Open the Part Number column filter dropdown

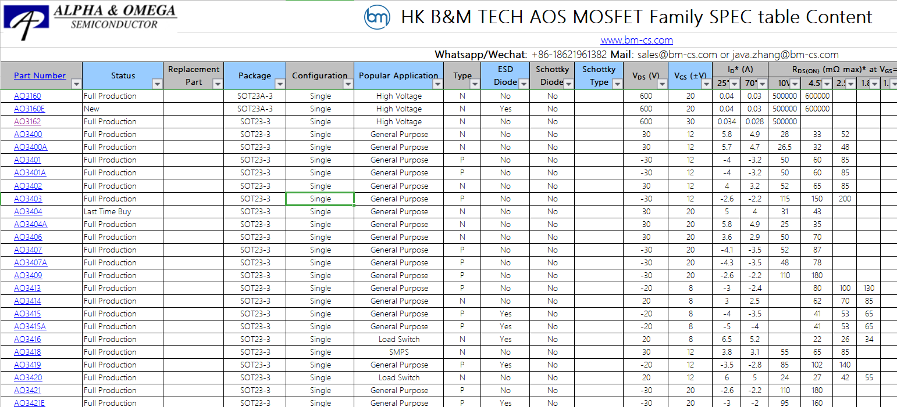[x=76, y=85]
